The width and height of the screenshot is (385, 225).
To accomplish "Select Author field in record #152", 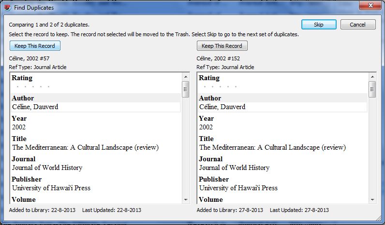I will click(x=283, y=107).
